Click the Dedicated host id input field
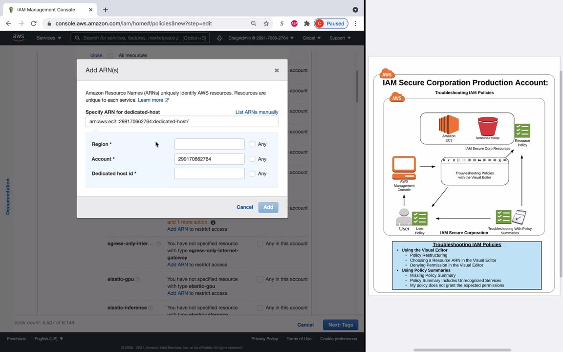 click(209, 174)
